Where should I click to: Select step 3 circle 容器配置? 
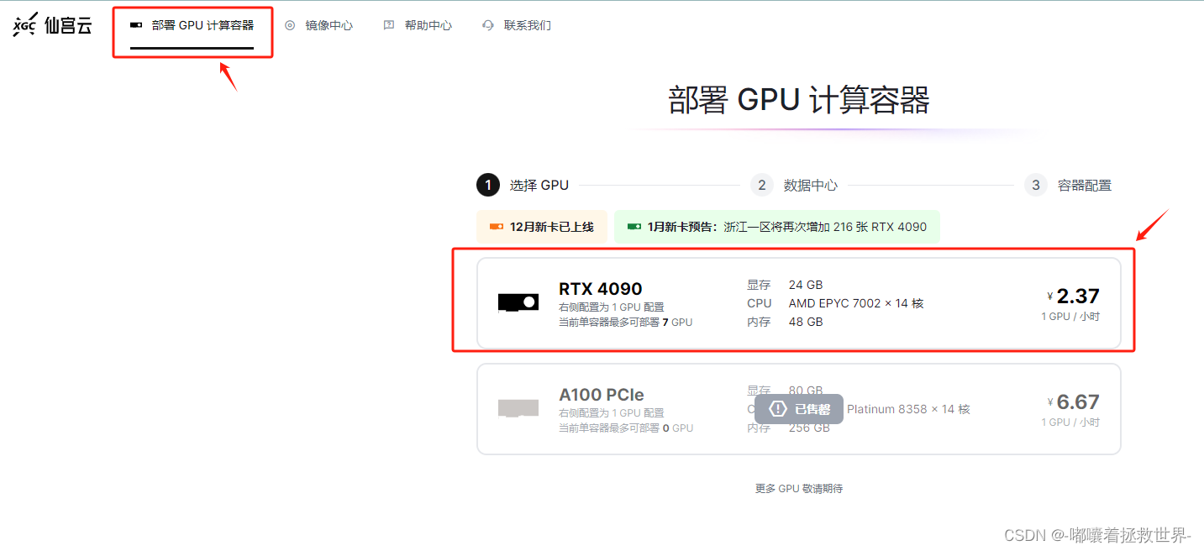(x=1036, y=185)
